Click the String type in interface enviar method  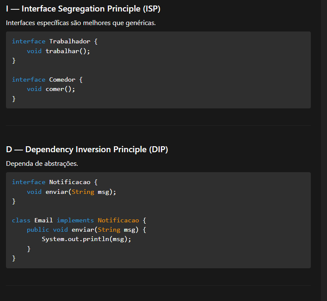(83, 192)
